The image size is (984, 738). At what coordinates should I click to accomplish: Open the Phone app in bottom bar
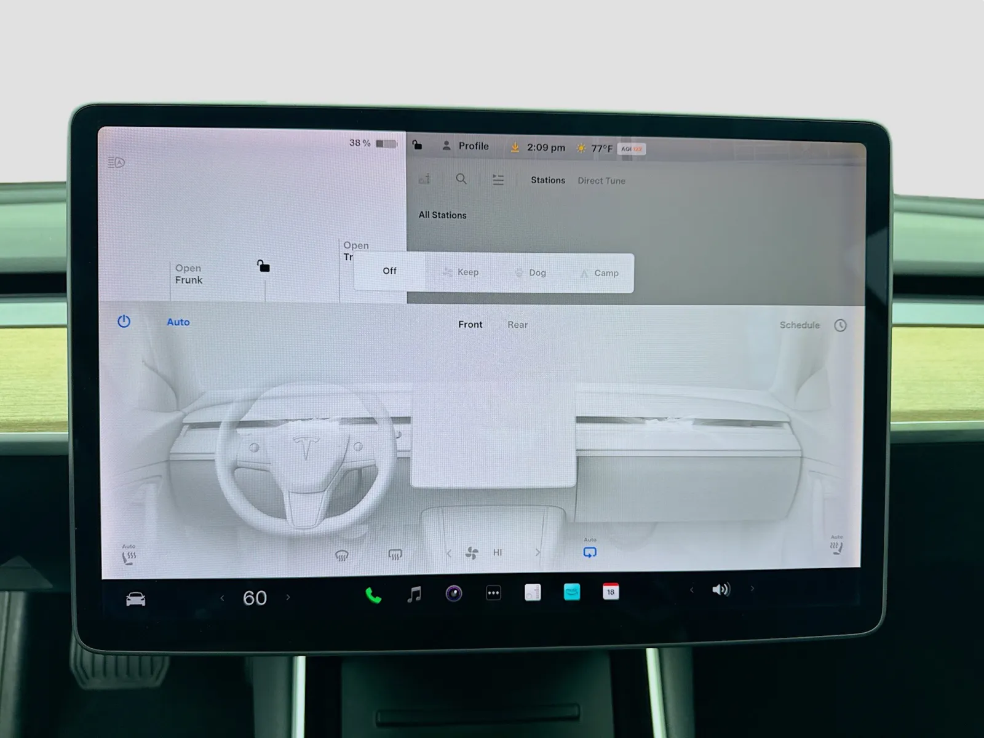(x=373, y=595)
